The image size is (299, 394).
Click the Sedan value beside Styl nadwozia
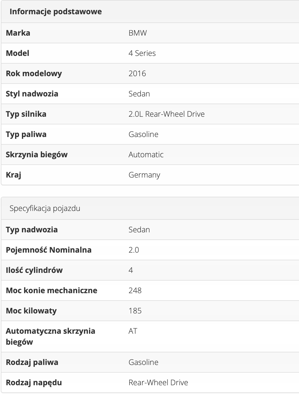point(139,94)
